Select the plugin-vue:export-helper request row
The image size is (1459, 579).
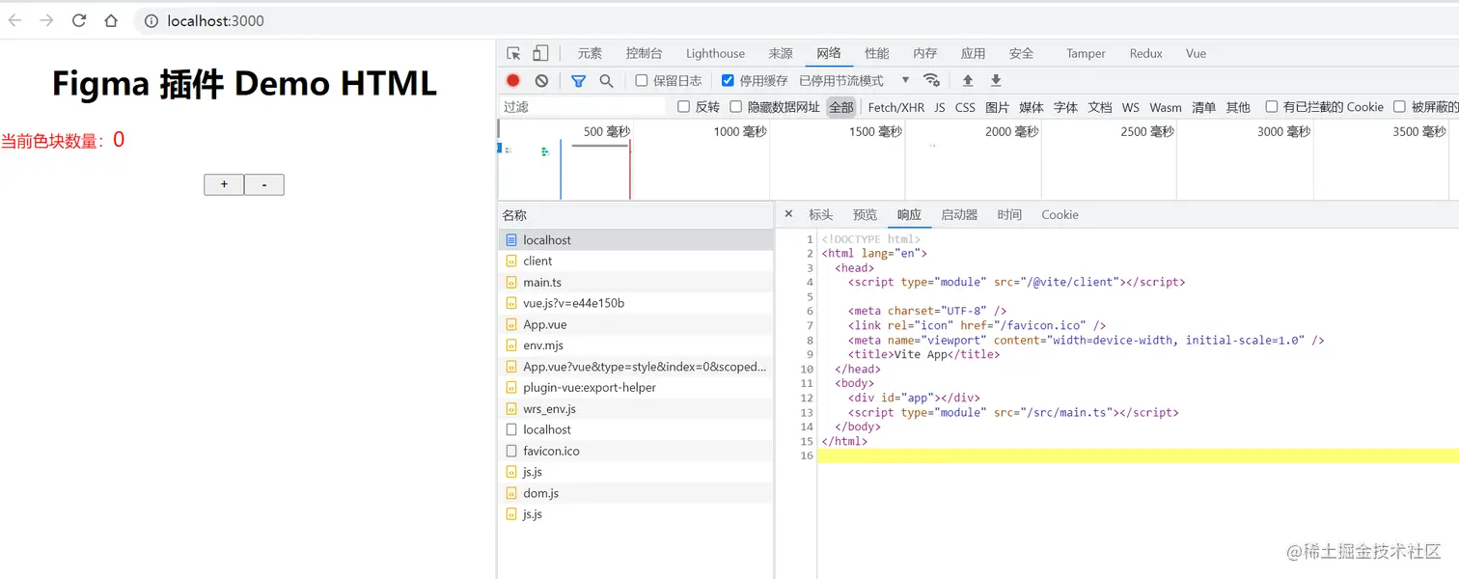pyautogui.click(x=636, y=387)
